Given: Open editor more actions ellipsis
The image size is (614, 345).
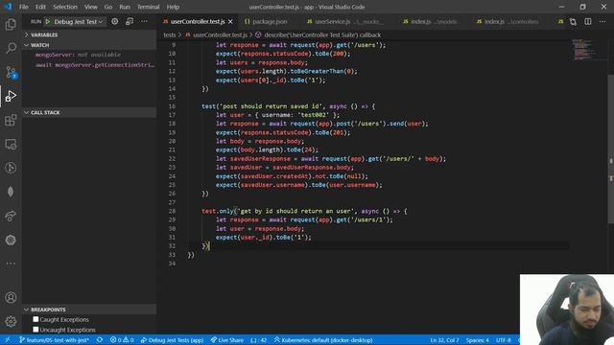Looking at the screenshot, I should pos(602,21).
